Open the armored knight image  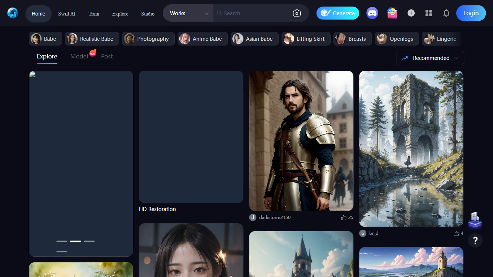[301, 141]
